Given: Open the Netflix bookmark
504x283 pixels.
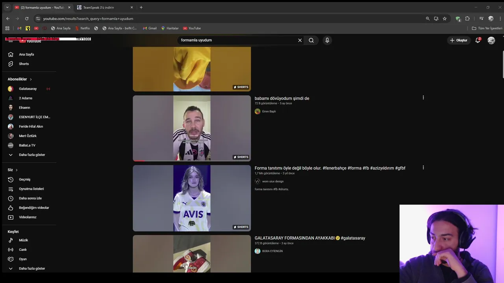Looking at the screenshot, I should (x=82, y=28).
